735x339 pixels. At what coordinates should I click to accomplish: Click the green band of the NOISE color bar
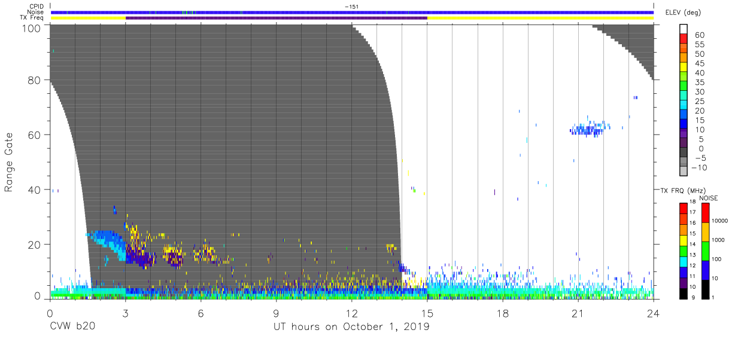point(705,251)
